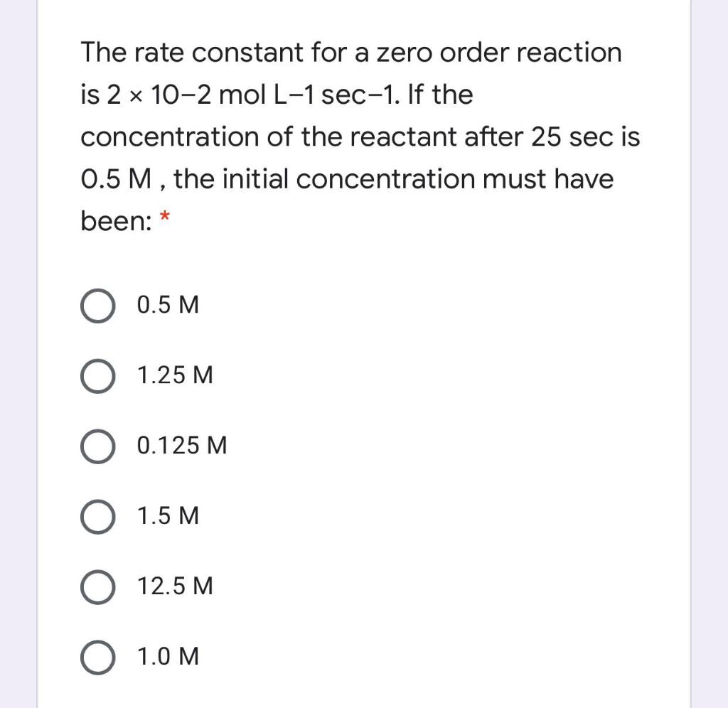Select the 1.5 M radio button
Image resolution: width=728 pixels, height=708 pixels.
98,517
